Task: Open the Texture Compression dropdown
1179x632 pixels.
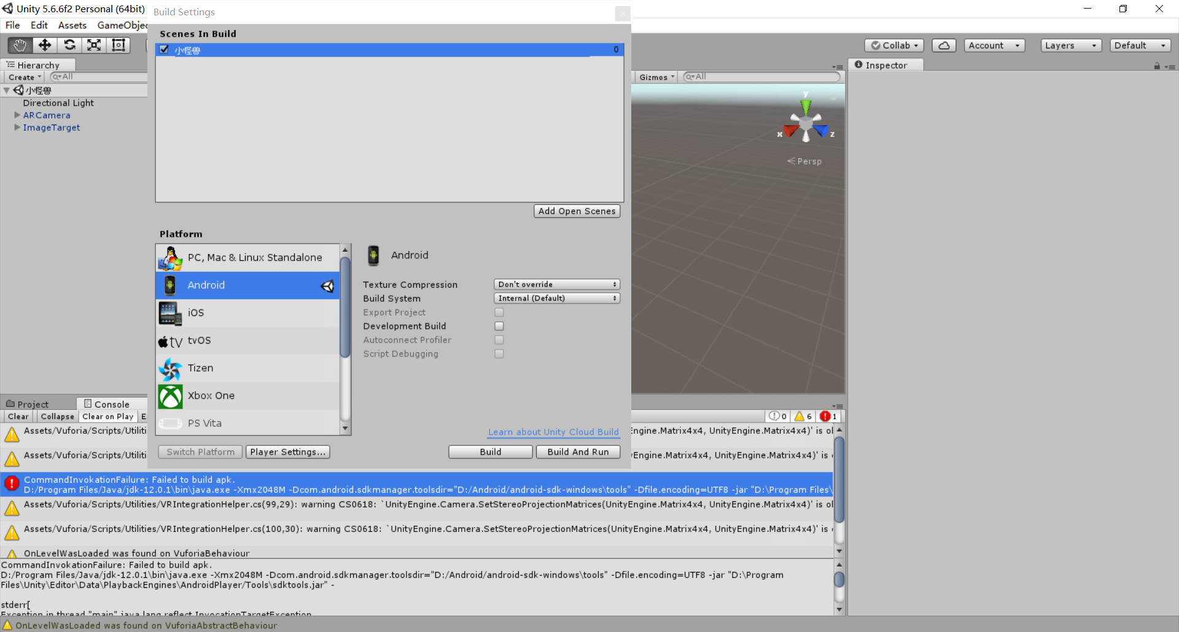Action: [557, 285]
